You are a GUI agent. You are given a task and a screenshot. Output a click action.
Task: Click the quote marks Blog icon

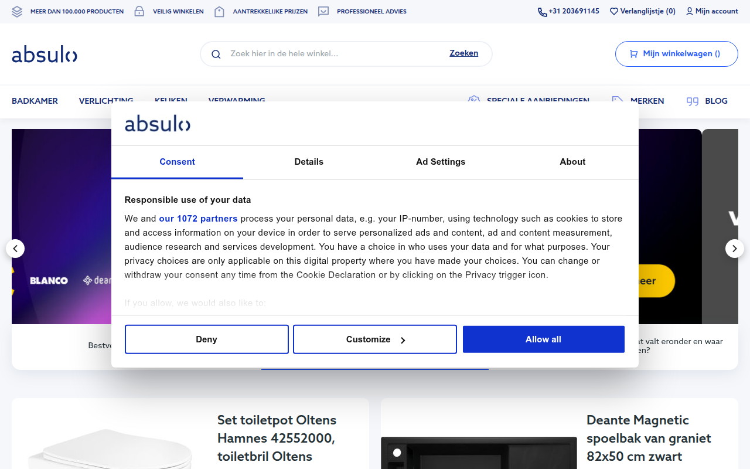coord(693,101)
